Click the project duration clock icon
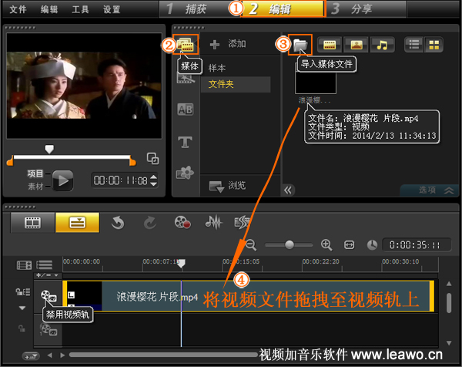 pyautogui.click(x=372, y=245)
